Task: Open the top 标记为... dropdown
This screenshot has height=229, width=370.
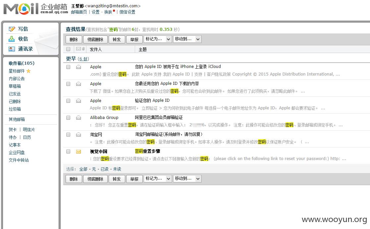Action: coord(158,39)
